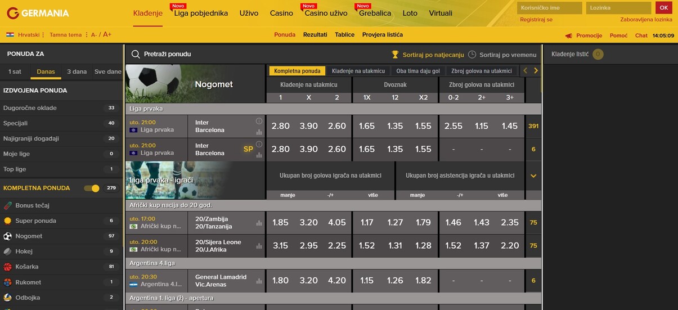Open the Grebalica menu item
Viewport: 678px width, 310px height.
pos(375,13)
